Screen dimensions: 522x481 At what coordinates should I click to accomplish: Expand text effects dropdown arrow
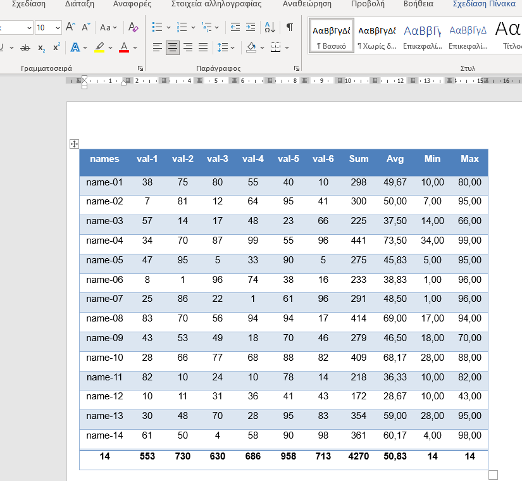pyautogui.click(x=85, y=47)
